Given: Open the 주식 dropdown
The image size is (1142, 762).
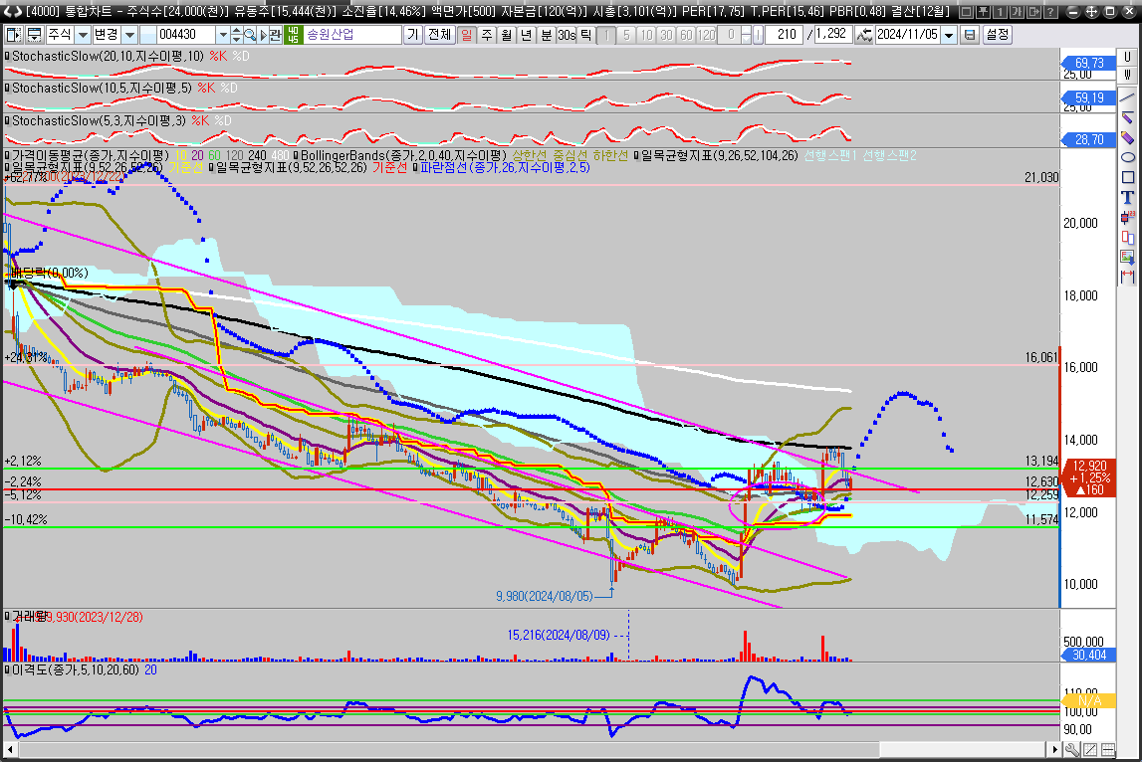Looking at the screenshot, I should tap(83, 34).
